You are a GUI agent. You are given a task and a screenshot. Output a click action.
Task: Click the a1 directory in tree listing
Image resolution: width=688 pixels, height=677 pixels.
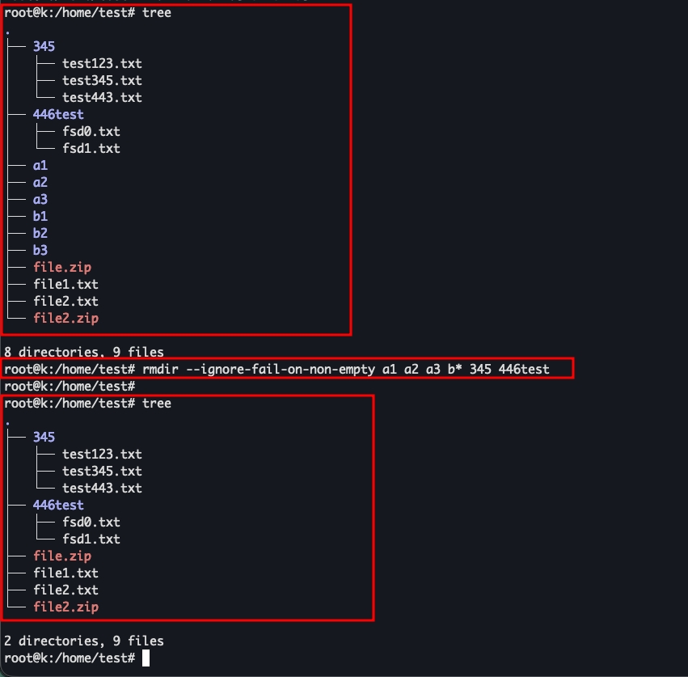[x=40, y=166]
